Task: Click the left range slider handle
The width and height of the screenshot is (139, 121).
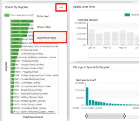Action: [x=86, y=116]
